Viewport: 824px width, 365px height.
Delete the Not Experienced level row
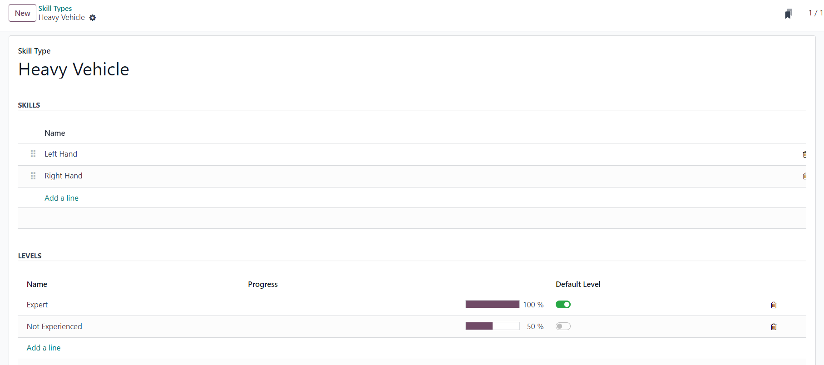tap(774, 327)
